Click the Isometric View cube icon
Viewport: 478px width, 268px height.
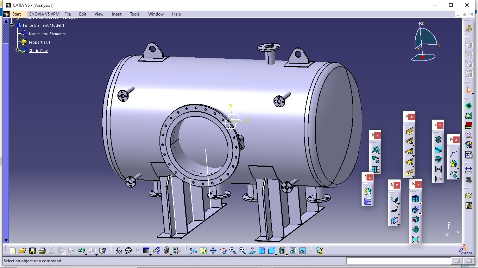272,250
